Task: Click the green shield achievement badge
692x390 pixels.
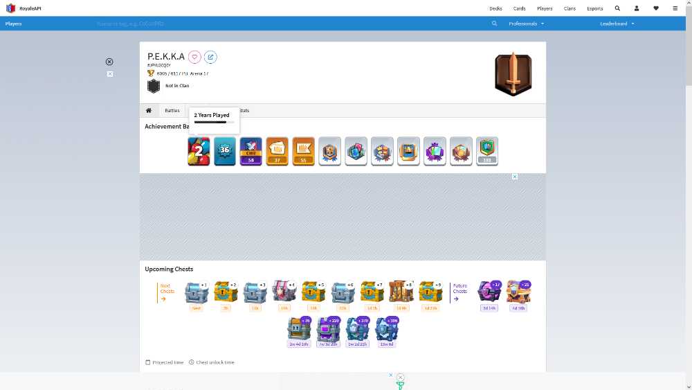Action: click(487, 151)
